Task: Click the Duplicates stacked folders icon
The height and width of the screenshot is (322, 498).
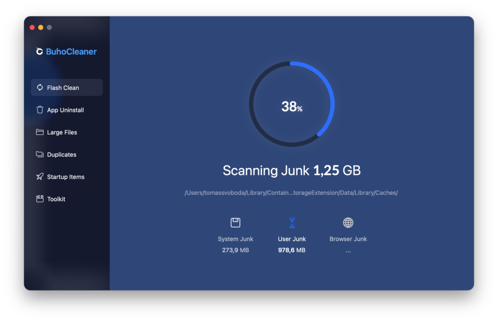Action: click(x=40, y=154)
